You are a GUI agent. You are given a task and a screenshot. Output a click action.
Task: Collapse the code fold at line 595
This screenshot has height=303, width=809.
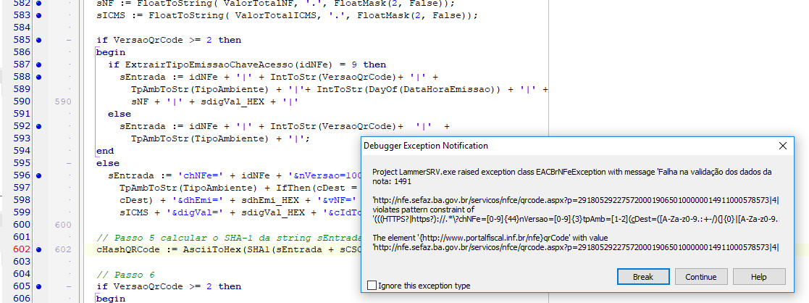(69, 163)
